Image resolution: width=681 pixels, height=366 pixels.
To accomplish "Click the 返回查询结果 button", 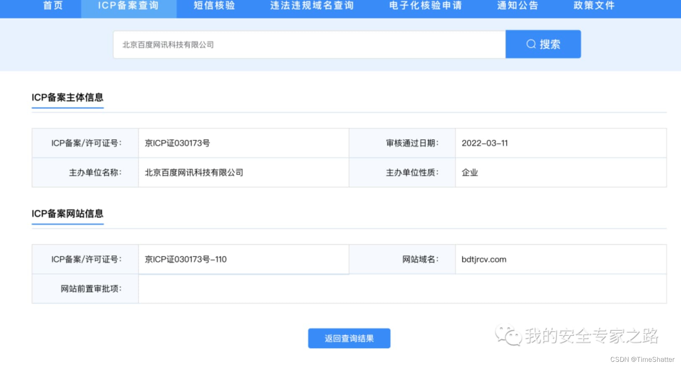I will coord(349,338).
